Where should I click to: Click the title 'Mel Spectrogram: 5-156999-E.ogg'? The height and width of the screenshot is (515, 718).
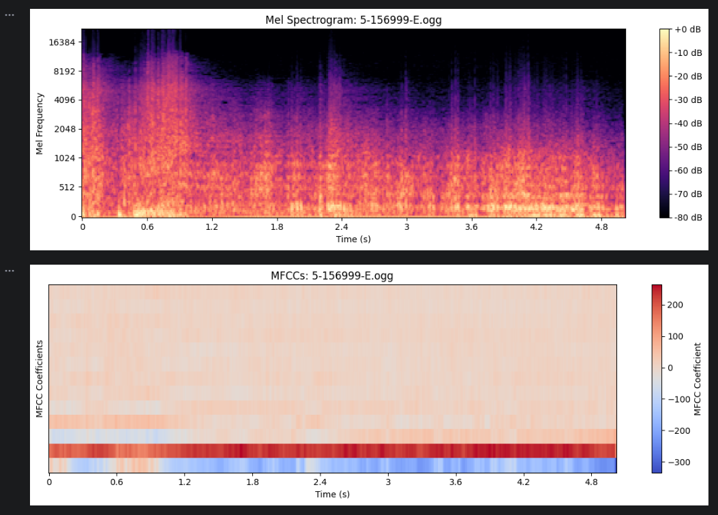tap(353, 20)
